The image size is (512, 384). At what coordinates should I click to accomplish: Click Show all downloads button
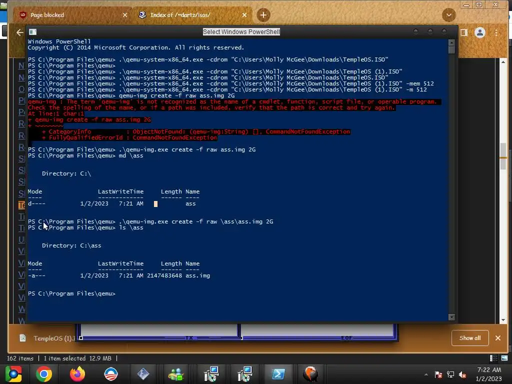[470, 338]
